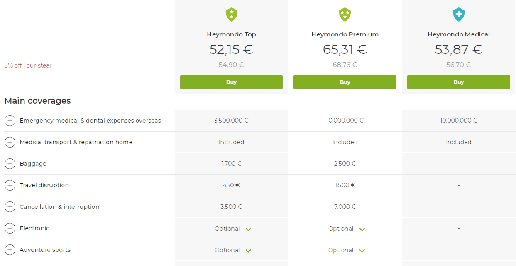
Task: Expand Emergency medical & dental expenses plus icon
Action: [10, 121]
